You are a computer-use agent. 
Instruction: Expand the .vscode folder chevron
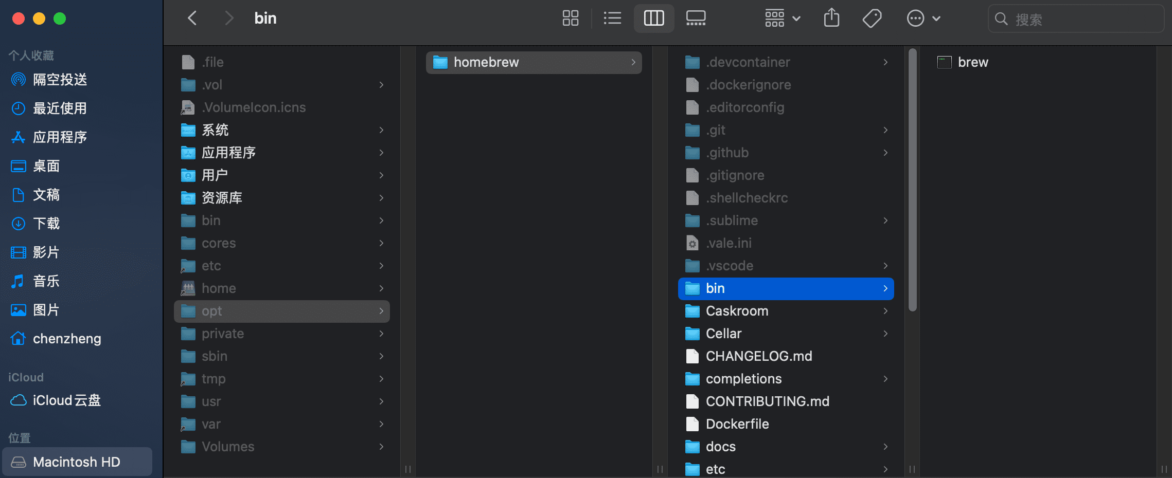coord(885,266)
